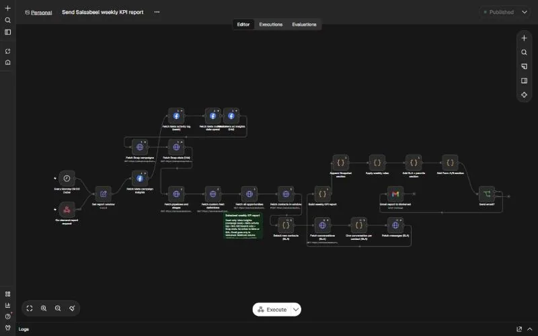Viewport: 538px width, 336px height.
Task: Select the Gmail 'Email report' node
Action: 395,194
